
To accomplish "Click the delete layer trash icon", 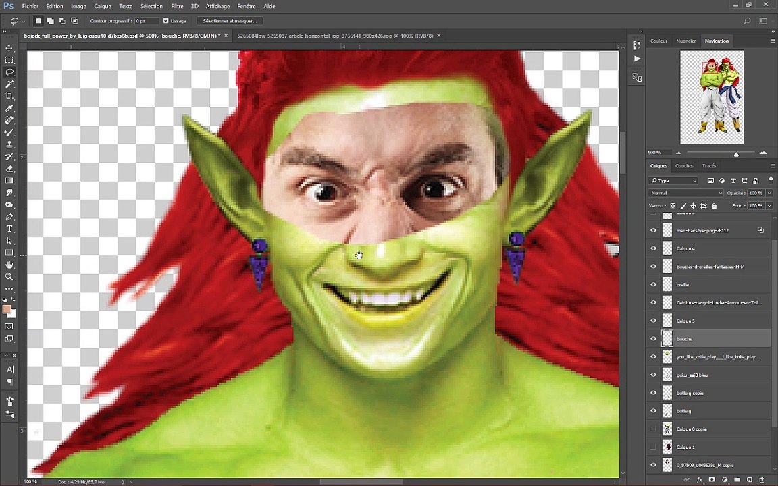I will [x=762, y=480].
